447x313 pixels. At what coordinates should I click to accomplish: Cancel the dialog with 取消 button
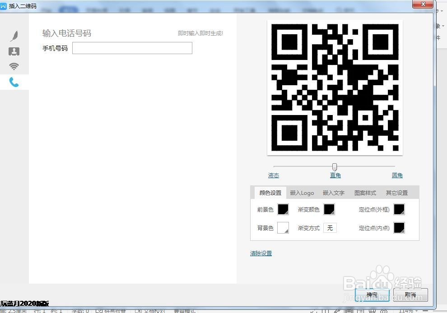click(410, 295)
